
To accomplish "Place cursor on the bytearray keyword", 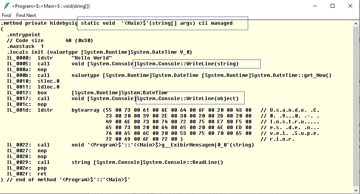I will [86, 110].
